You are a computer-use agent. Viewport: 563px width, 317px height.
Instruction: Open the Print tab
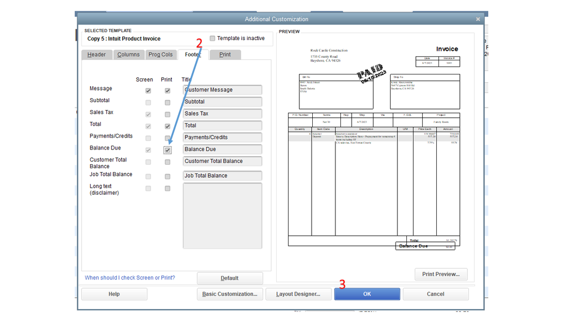click(225, 55)
